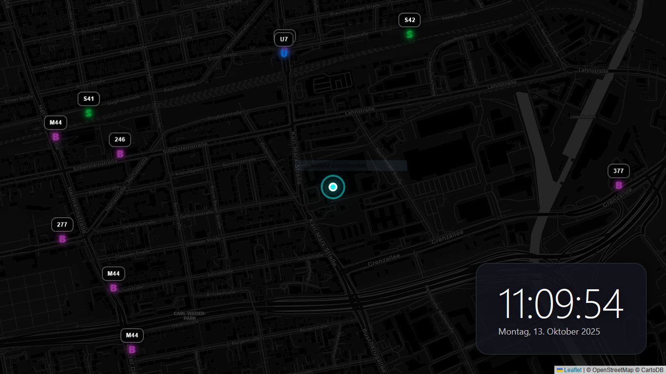Screen dimensions: 666x374
Task: Open the Leaflet link in the attribution
Action: [x=572, y=370]
